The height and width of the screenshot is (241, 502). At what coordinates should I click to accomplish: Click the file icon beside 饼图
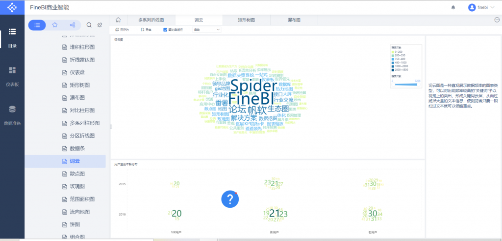[x=64, y=224]
